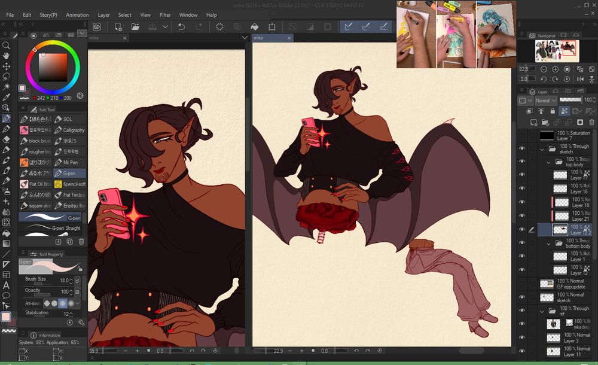
Task: Undo the last action
Action: click(182, 27)
